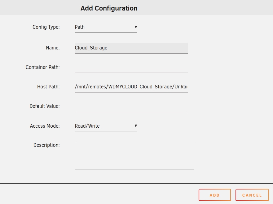Click inside the Description text area

[134, 155]
